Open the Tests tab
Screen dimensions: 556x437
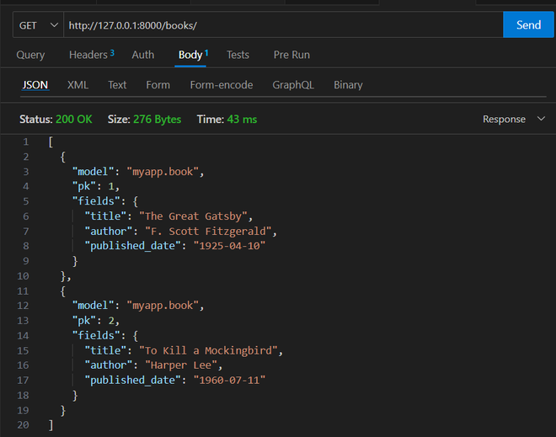238,55
